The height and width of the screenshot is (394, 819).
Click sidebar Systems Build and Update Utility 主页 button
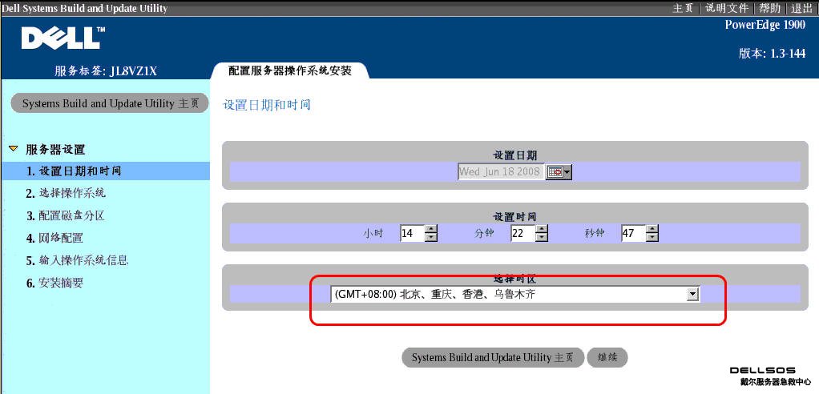(x=110, y=104)
